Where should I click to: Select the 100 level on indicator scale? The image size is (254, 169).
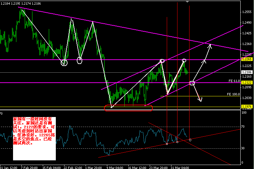coord(244,113)
